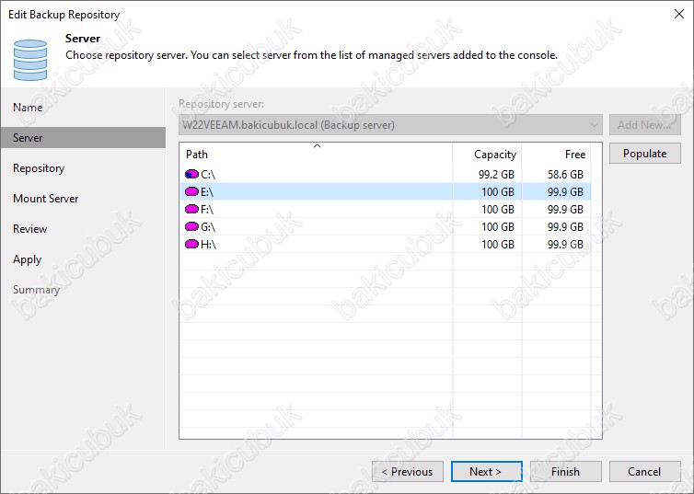
Task: Click the 99.9 GB free value for H:\
Action: coord(565,244)
